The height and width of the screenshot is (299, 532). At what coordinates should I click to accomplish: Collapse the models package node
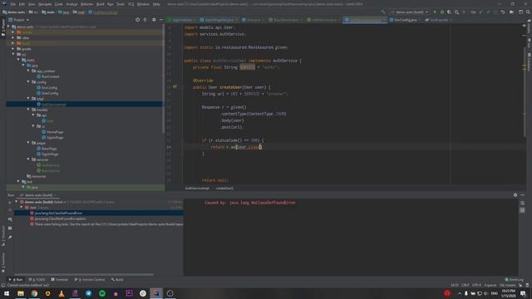28,110
